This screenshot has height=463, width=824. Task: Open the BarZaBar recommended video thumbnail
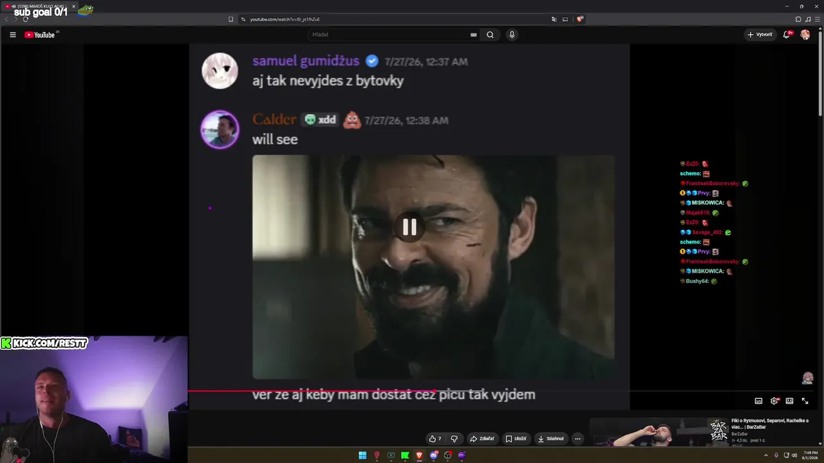pyautogui.click(x=659, y=432)
